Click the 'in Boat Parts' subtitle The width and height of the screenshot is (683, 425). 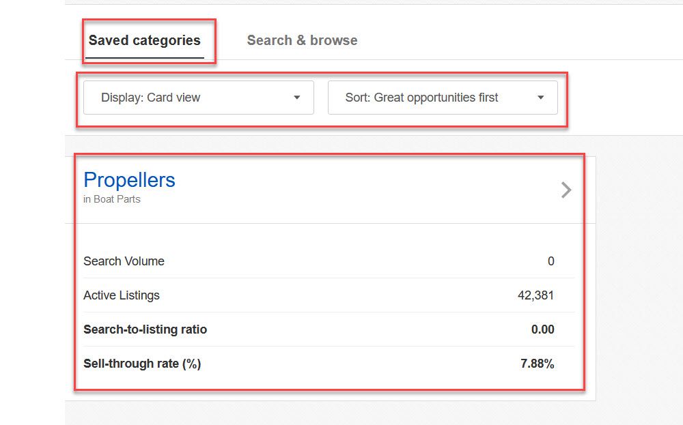click(x=112, y=199)
